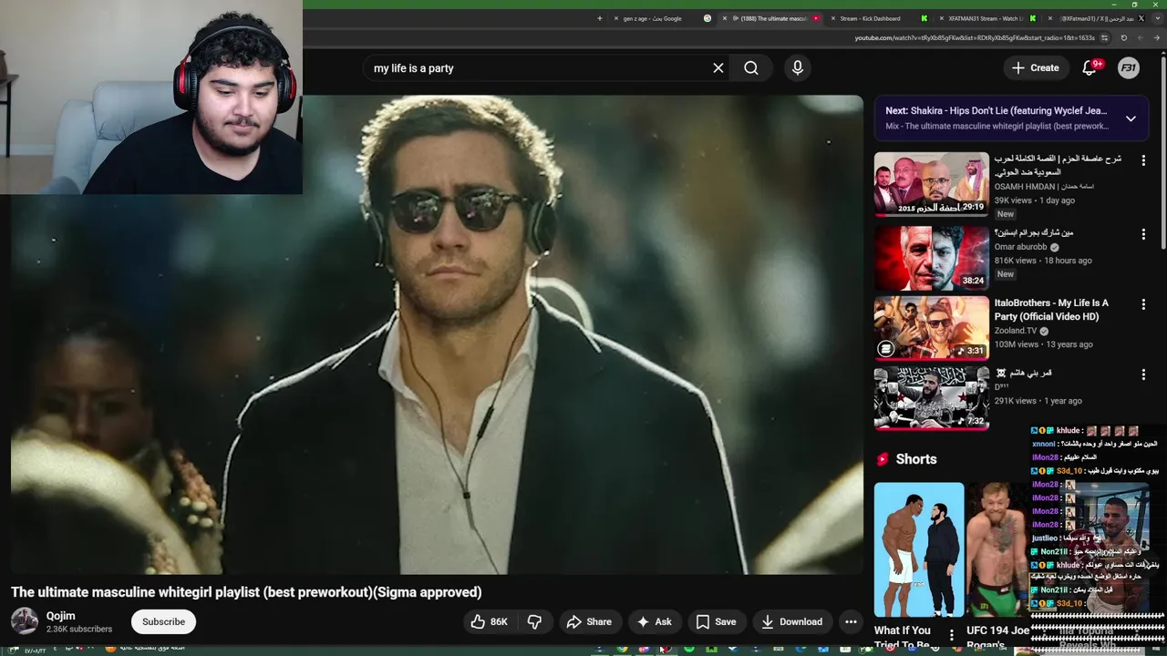
Task: Open menu for What If You Tried short
Action: (x=952, y=635)
